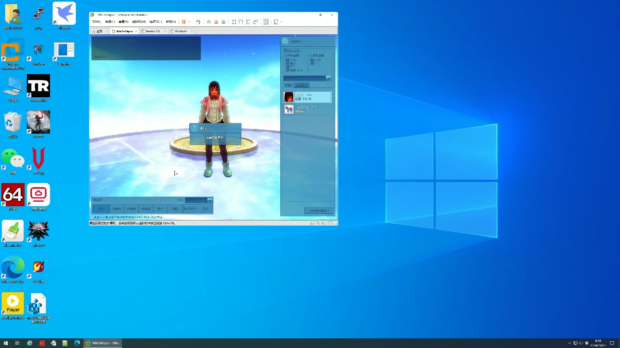Select the red-haired character entry in list
Image resolution: width=620 pixels, height=348 pixels.
(x=307, y=97)
